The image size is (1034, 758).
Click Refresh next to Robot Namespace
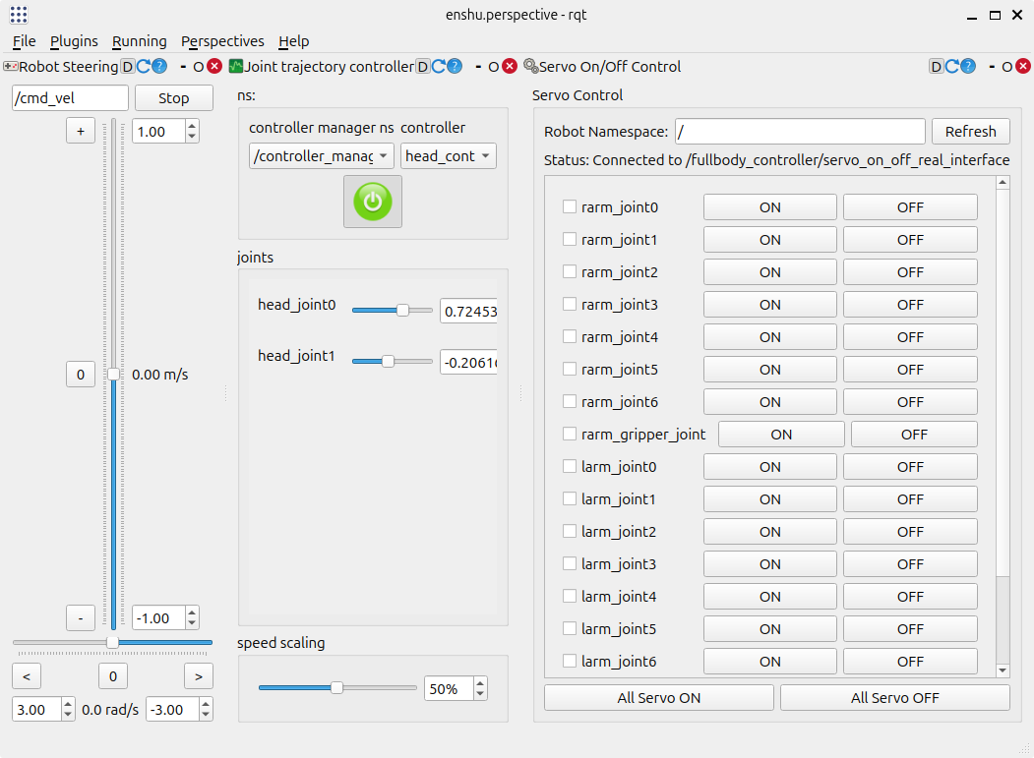(970, 132)
